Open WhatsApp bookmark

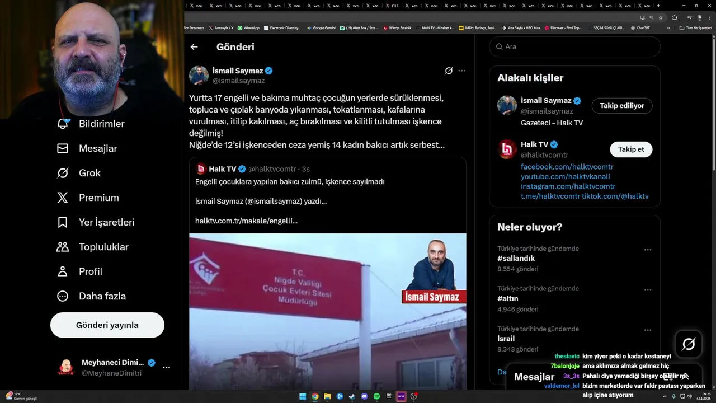tap(248, 27)
